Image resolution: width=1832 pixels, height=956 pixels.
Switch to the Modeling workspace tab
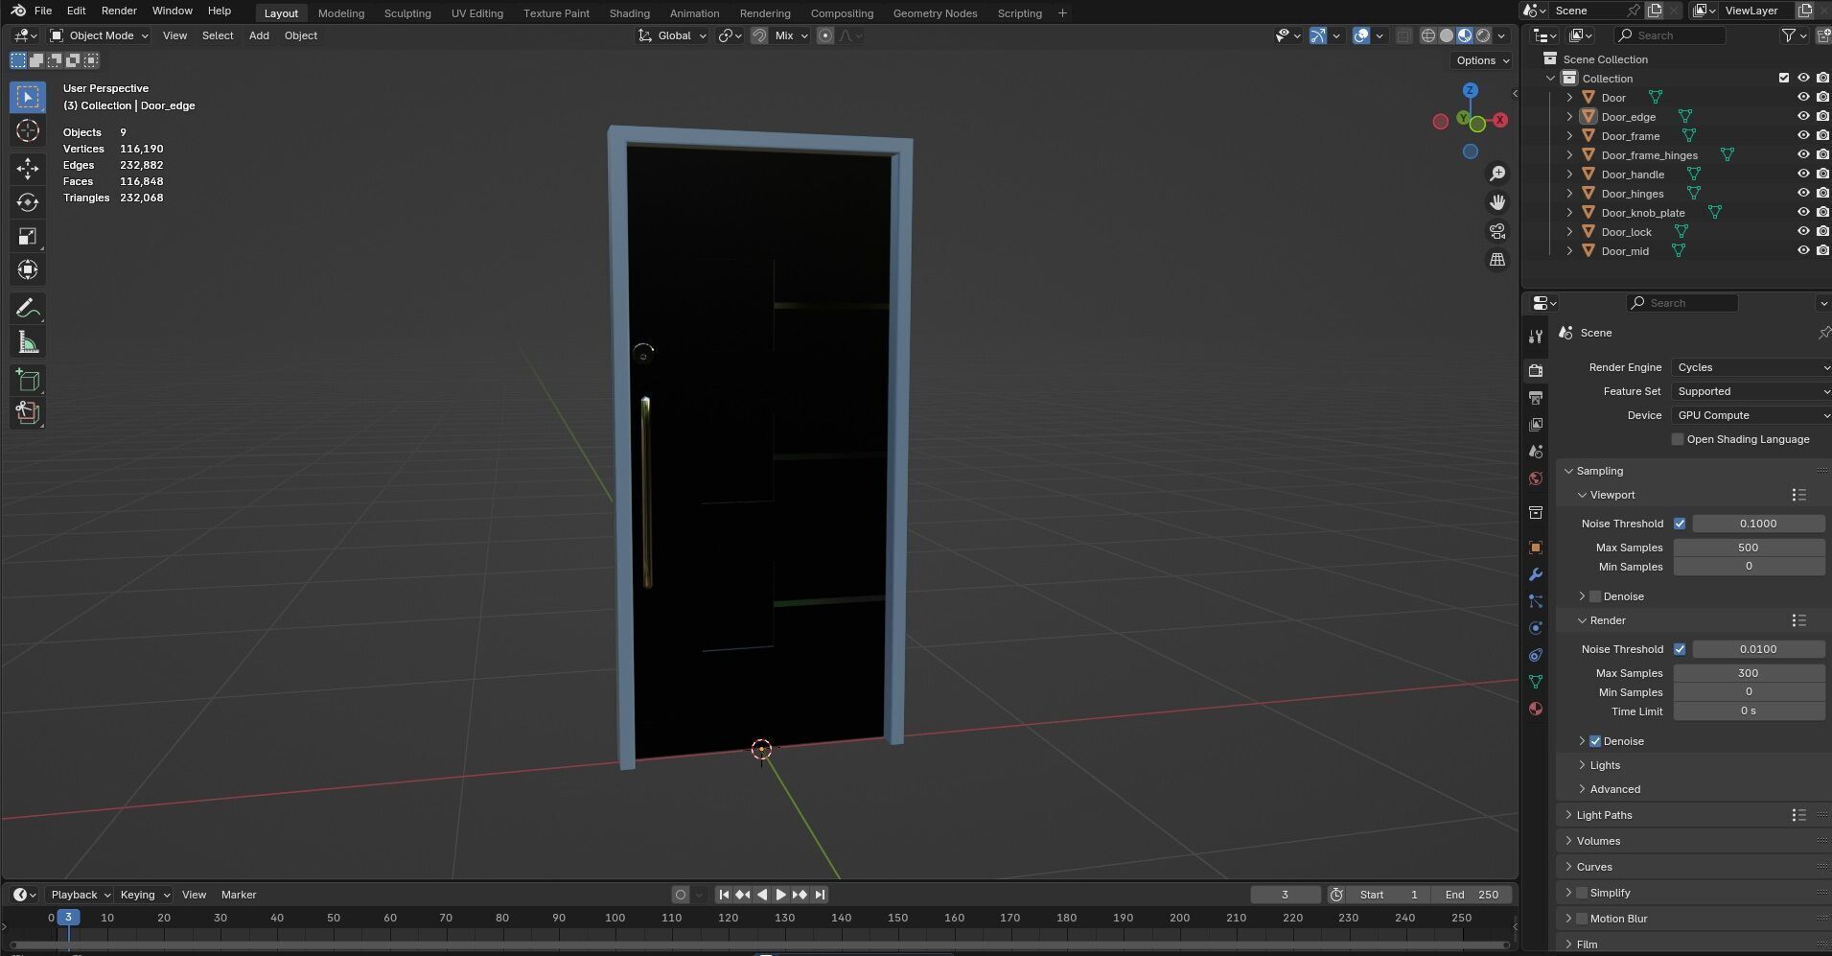[x=341, y=13]
